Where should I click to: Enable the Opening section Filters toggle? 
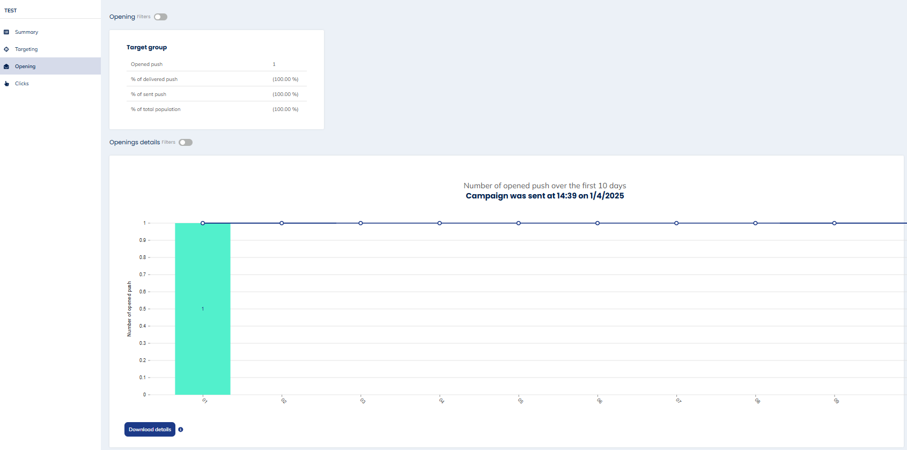point(160,17)
